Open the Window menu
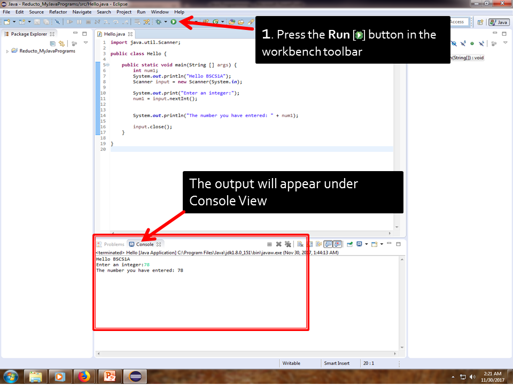This screenshot has height=385, width=513. [x=160, y=11]
